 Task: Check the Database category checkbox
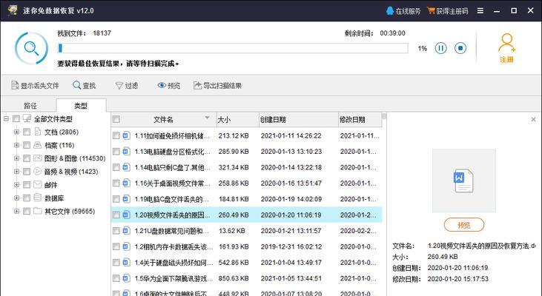click(x=27, y=198)
